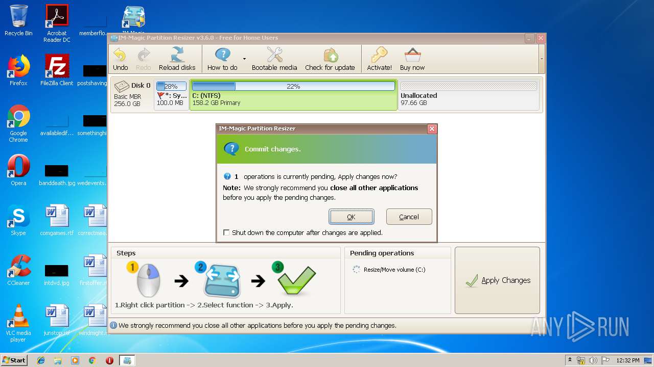Viewport: 654px width, 367px height.
Task: Select the Unallocated 97.66 GB space
Action: click(469, 94)
